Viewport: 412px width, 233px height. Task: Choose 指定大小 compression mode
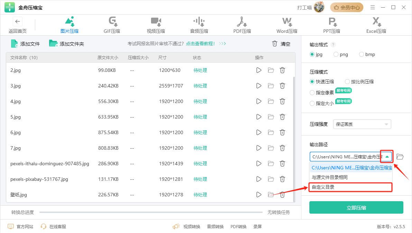coord(322,103)
